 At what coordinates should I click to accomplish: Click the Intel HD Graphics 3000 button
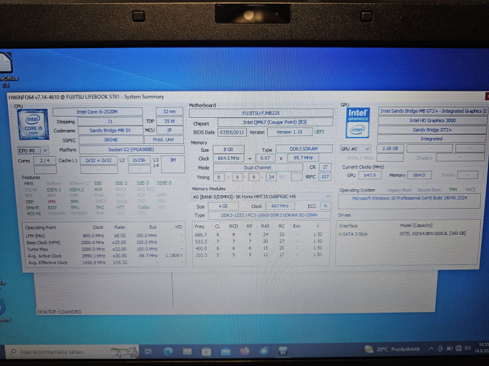pyautogui.click(x=432, y=120)
